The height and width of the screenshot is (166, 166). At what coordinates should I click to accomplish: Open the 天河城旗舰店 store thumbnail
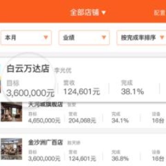click(x=12, y=112)
